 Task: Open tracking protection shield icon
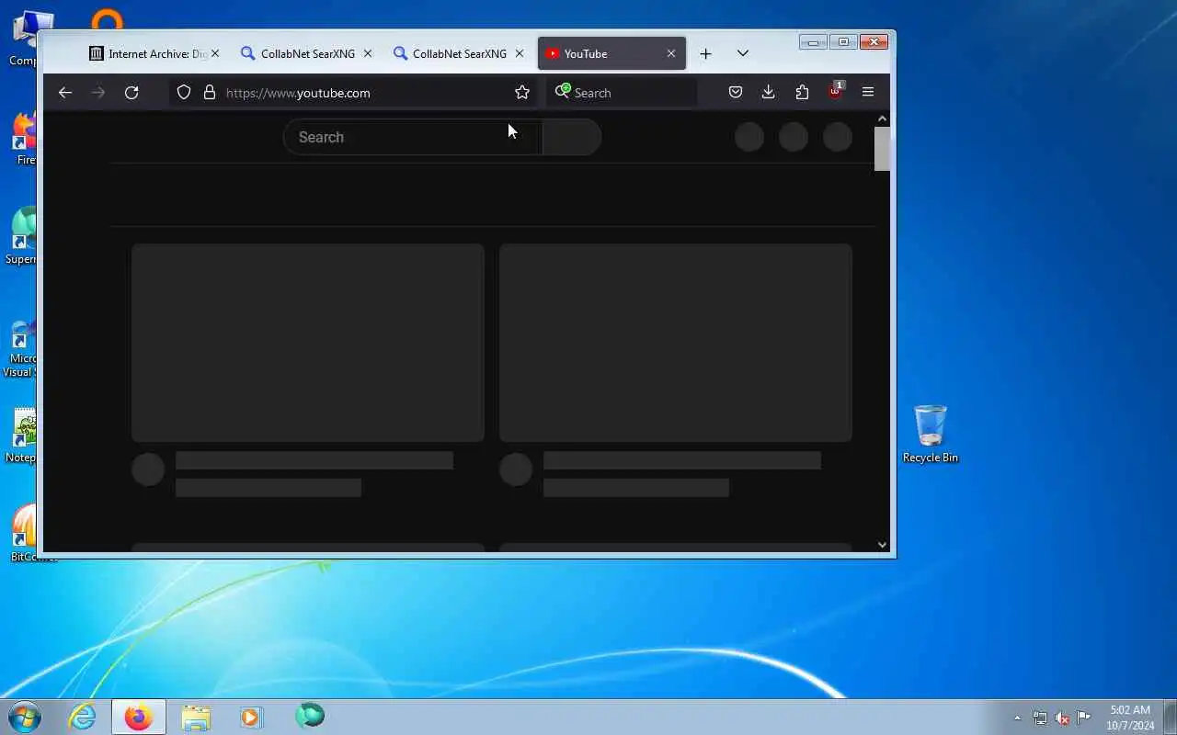[x=184, y=93]
